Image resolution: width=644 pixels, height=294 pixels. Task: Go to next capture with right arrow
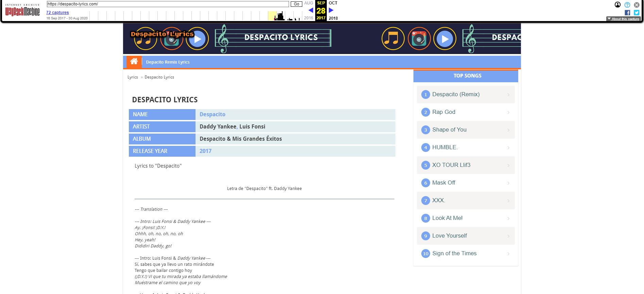coord(331,10)
